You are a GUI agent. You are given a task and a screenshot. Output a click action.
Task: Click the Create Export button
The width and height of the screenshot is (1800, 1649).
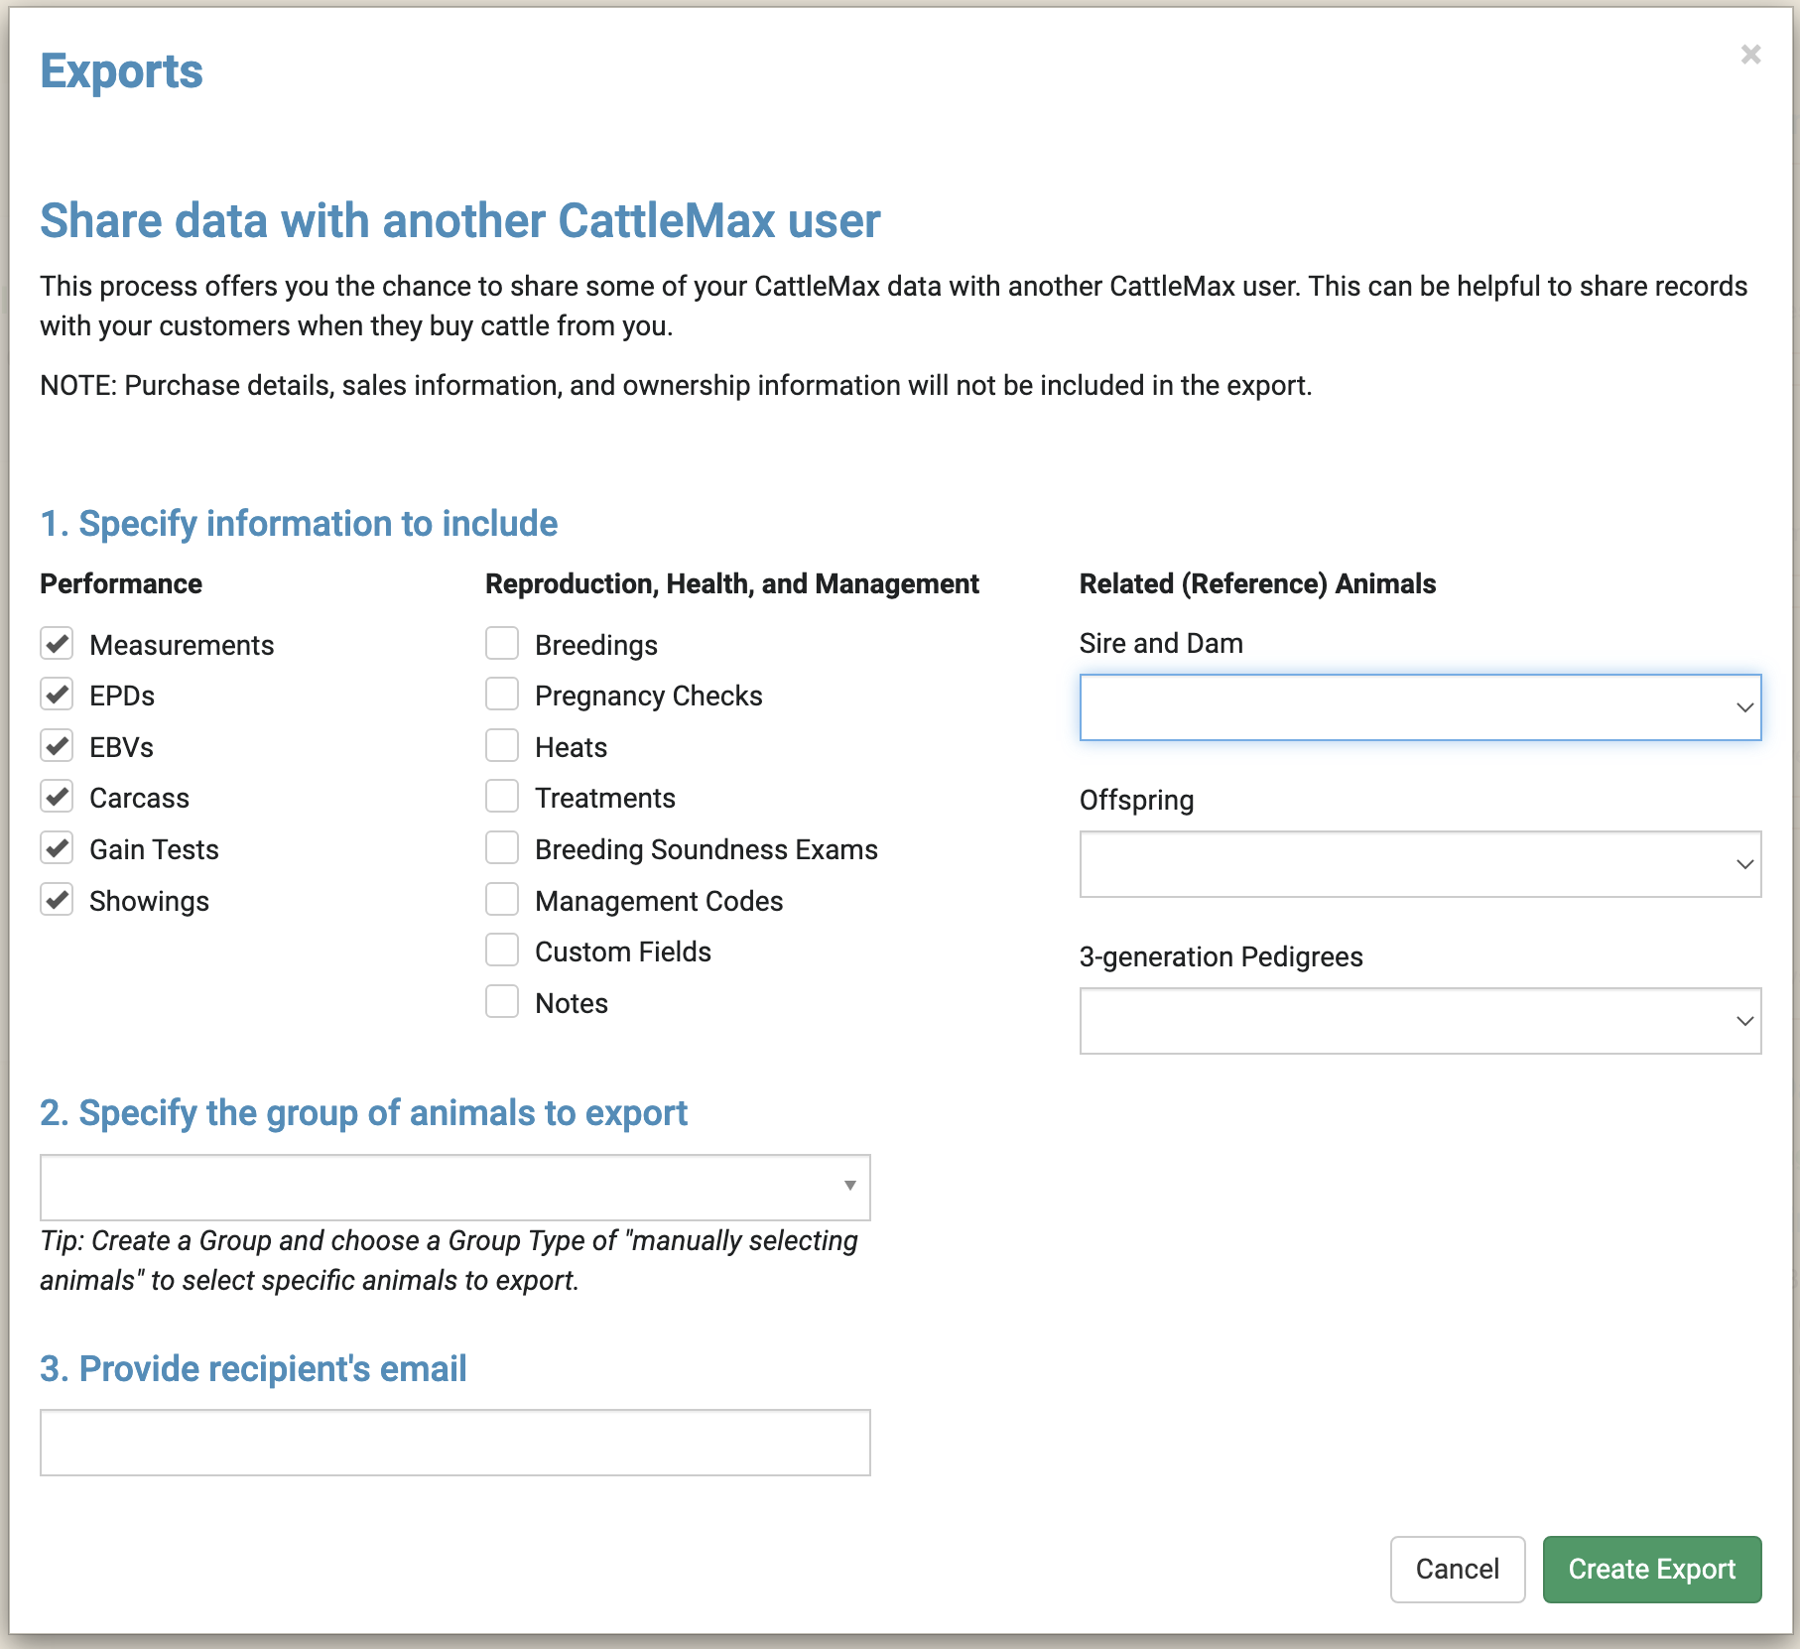[x=1651, y=1569]
